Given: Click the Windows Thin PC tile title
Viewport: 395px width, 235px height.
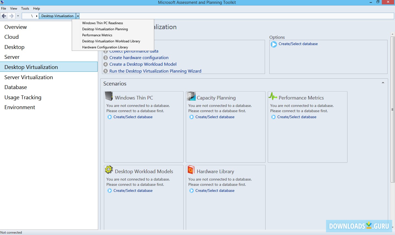Looking at the screenshot, I should pos(134,98).
